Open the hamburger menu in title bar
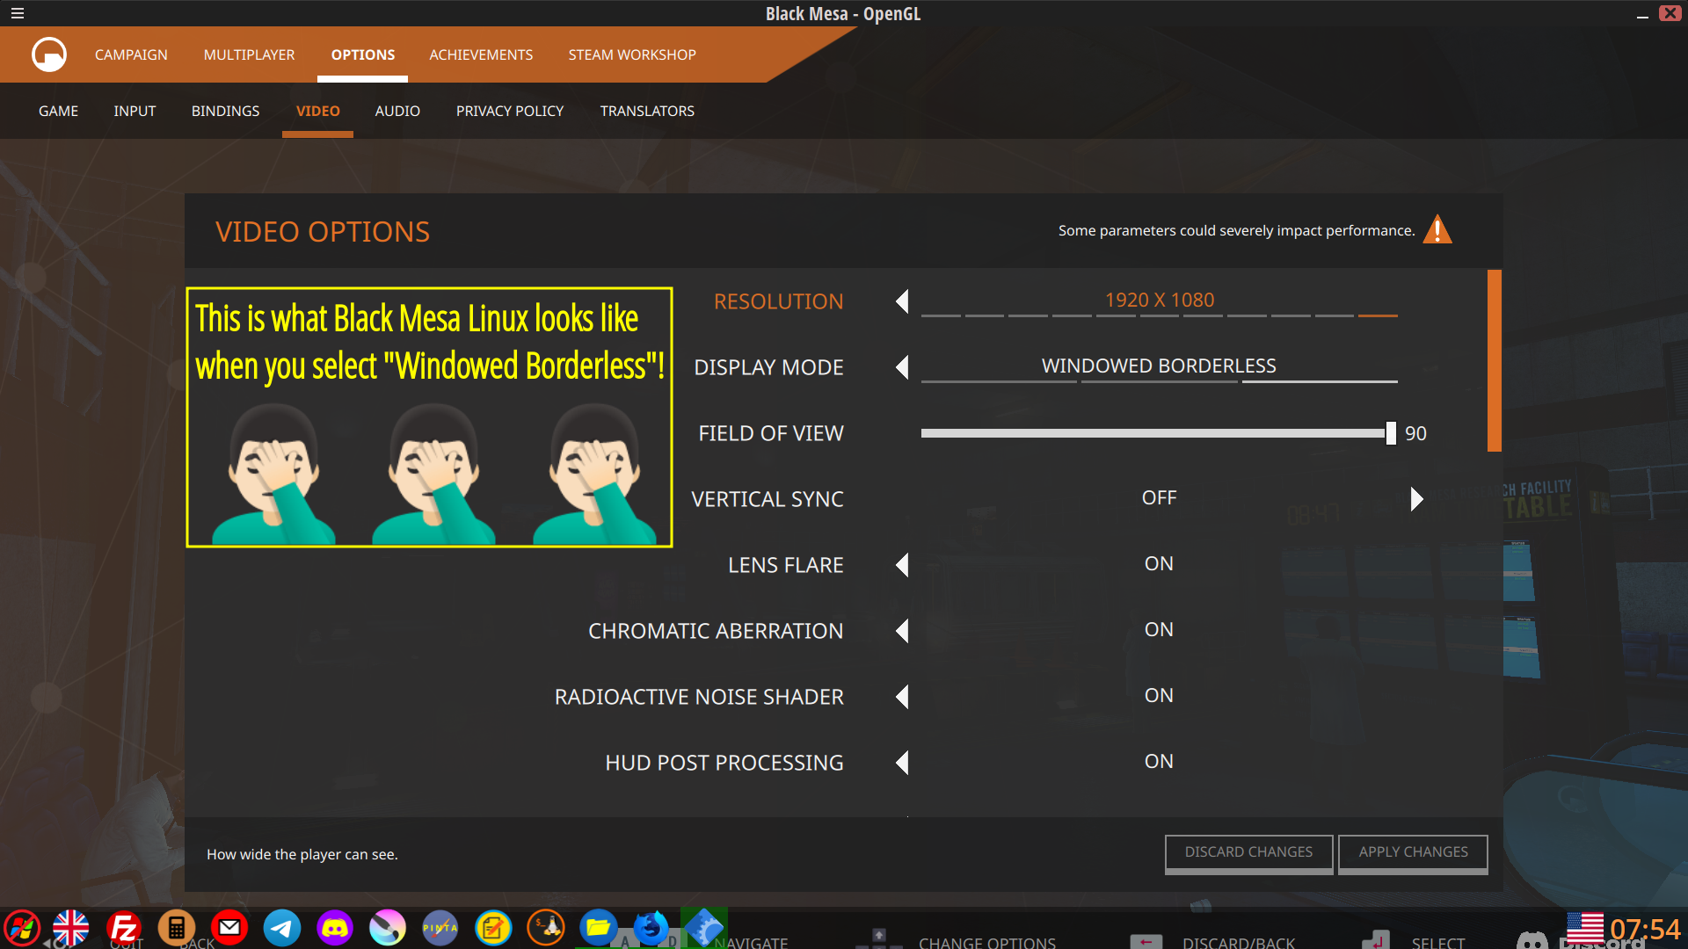Screen dimensions: 1688x949 [18, 13]
